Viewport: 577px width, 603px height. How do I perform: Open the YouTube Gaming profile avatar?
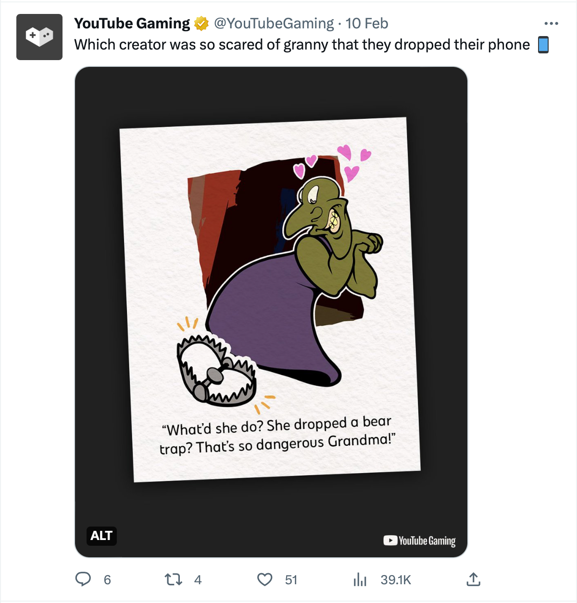point(39,37)
